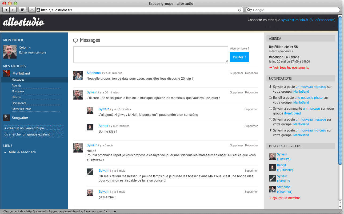Select Agenda in the group menu
The width and height of the screenshot is (344, 214).
(17, 85)
